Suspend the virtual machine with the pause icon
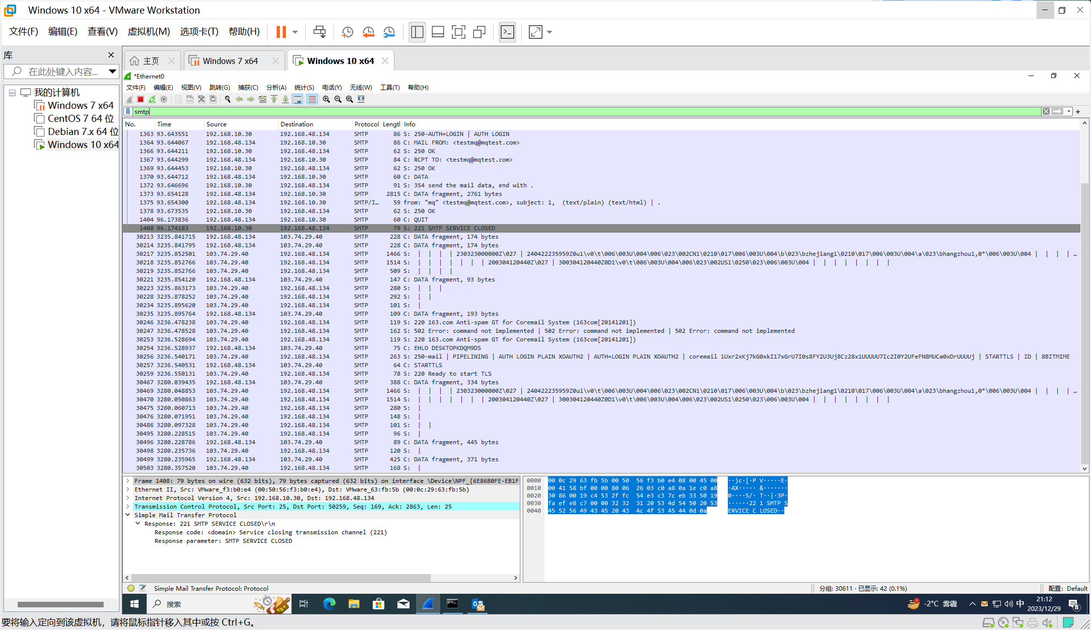Image resolution: width=1091 pixels, height=630 pixels. point(281,32)
